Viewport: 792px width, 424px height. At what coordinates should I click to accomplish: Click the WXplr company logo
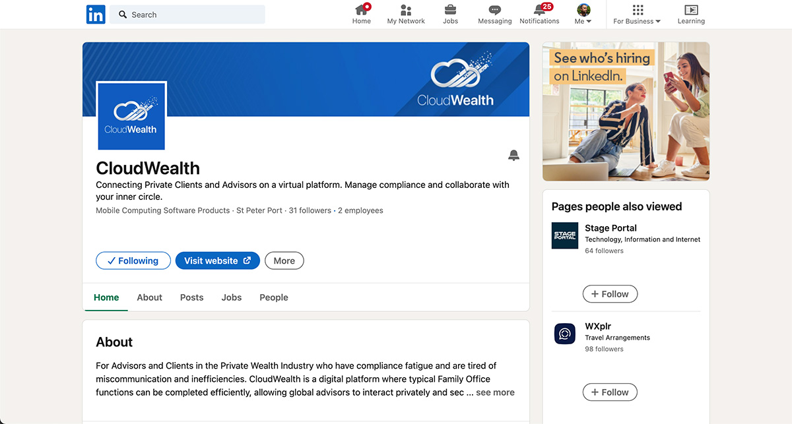pos(564,334)
